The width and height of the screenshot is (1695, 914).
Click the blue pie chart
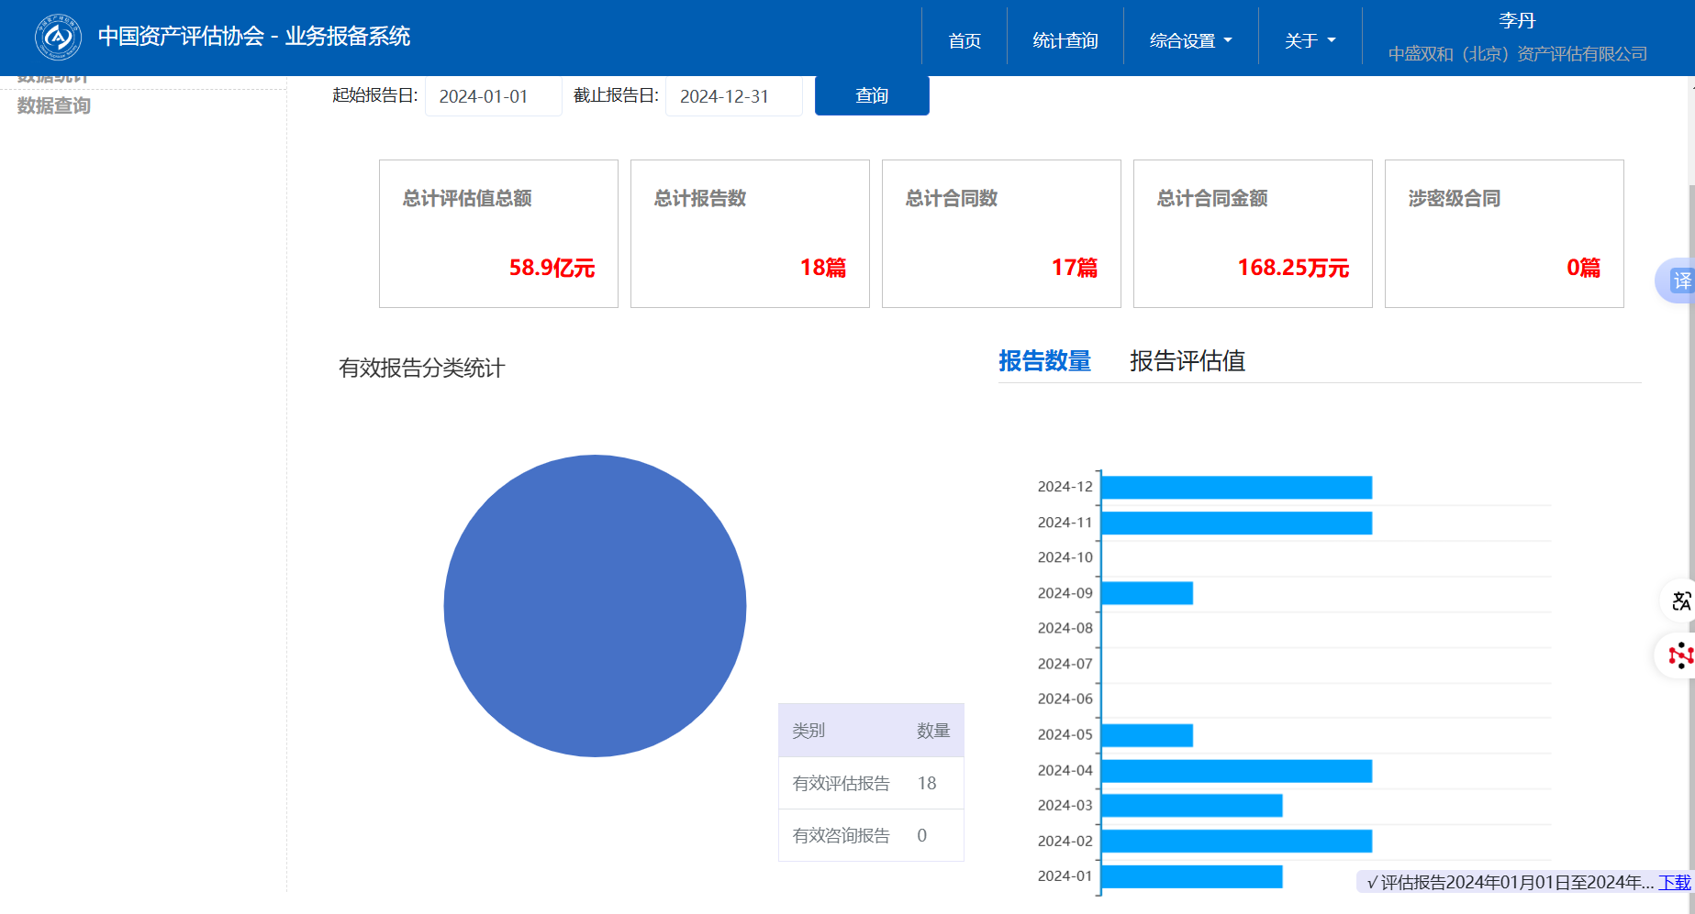595,606
